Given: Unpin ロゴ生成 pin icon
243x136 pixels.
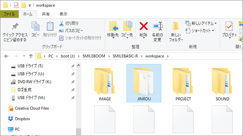Looking at the screenshot, I should coord(73,90).
